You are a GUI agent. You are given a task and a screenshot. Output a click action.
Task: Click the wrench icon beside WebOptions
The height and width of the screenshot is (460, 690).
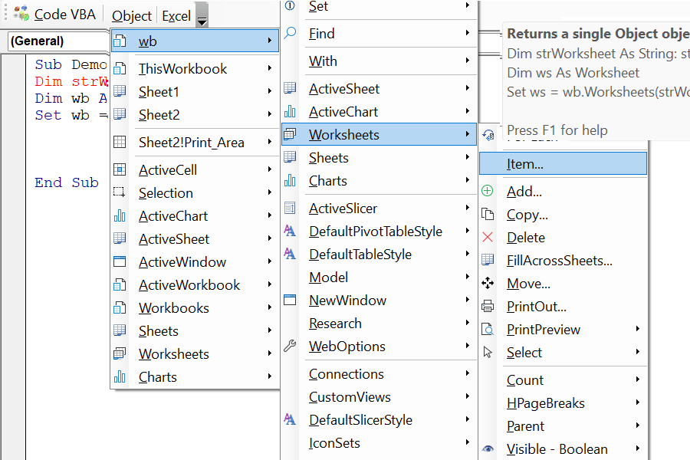pos(290,346)
